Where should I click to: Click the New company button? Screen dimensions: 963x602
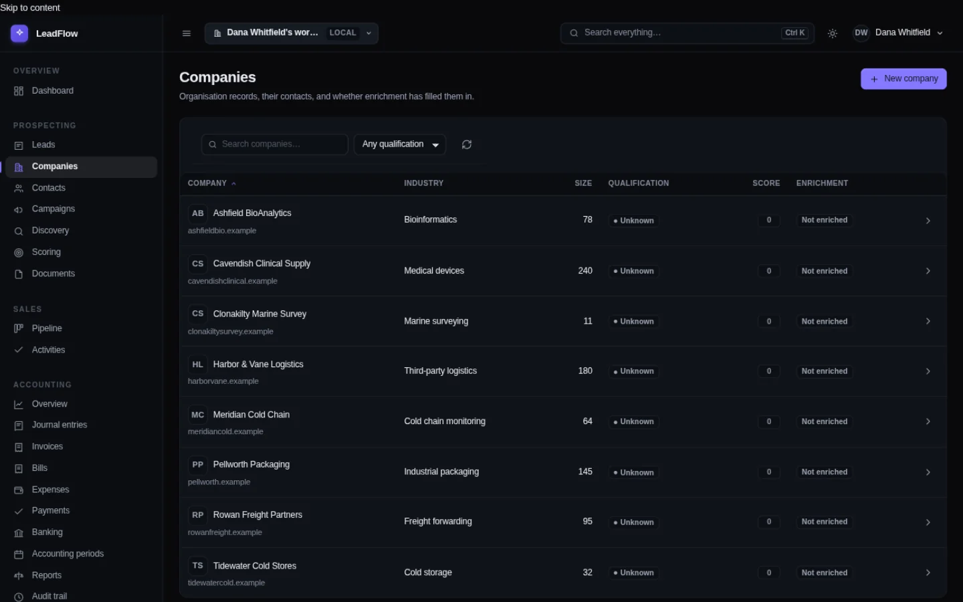tap(903, 79)
